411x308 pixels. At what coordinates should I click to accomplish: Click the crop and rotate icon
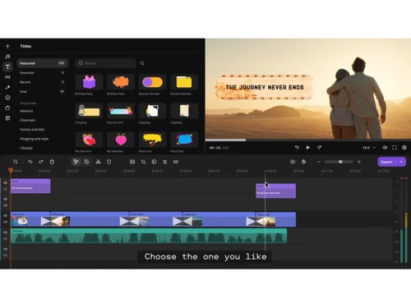click(143, 162)
